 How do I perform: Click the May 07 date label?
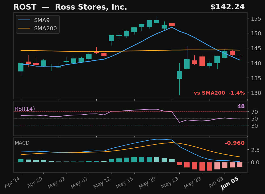(79, 182)
